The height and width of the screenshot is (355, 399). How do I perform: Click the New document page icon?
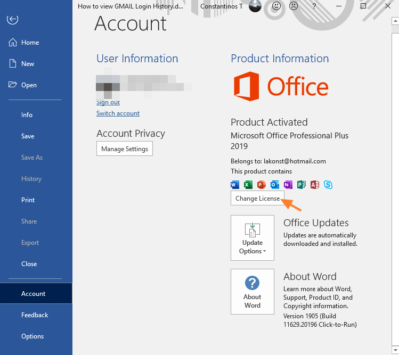(x=13, y=63)
